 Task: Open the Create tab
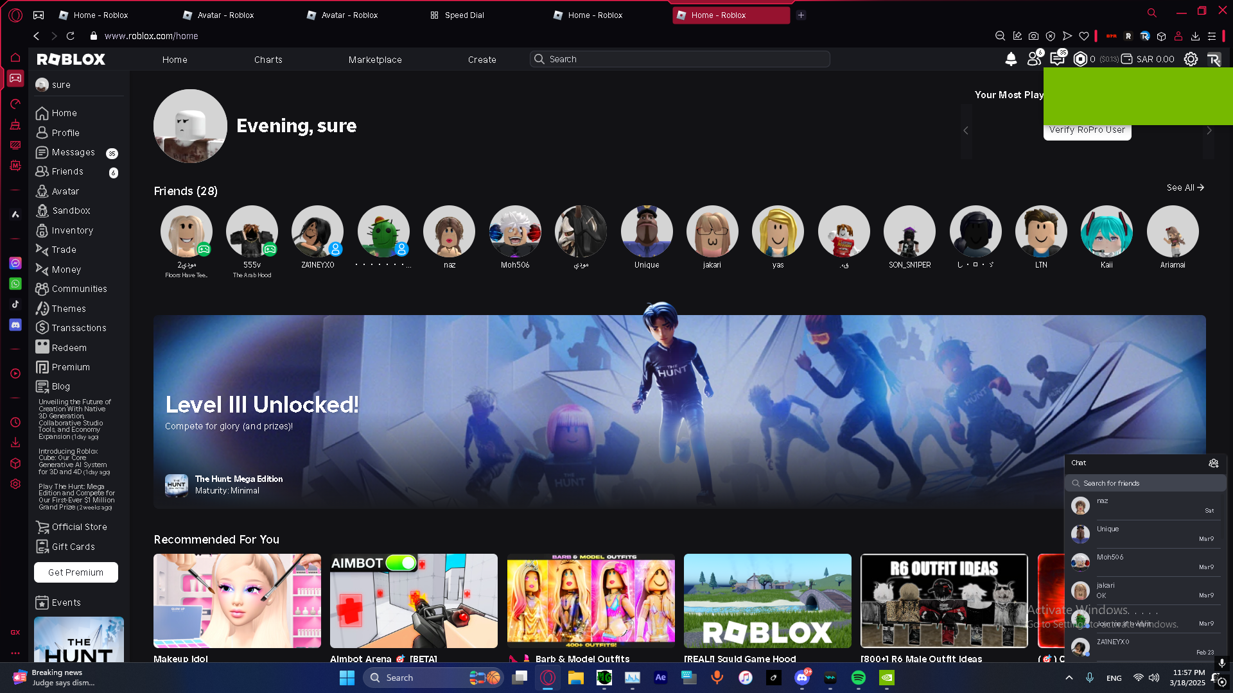(482, 60)
